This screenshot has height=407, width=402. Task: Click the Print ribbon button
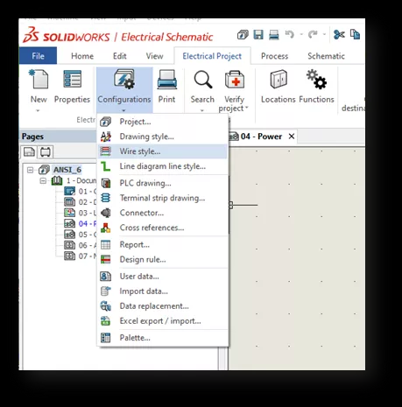[x=166, y=87]
